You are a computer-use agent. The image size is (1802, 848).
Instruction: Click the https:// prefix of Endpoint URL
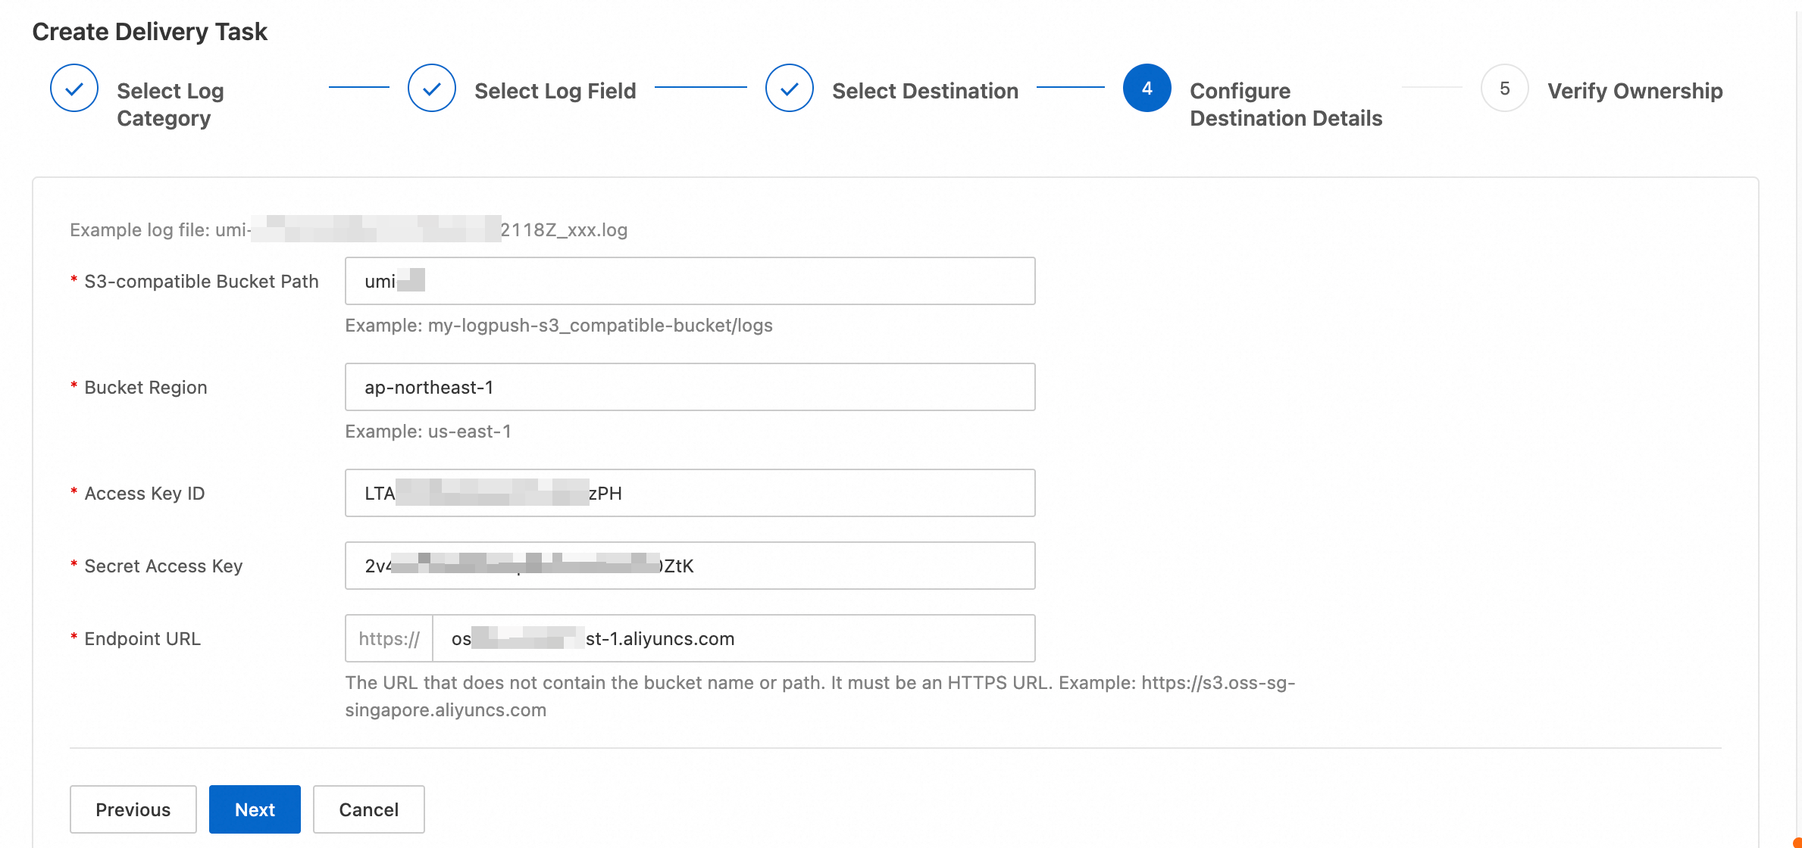[389, 638]
